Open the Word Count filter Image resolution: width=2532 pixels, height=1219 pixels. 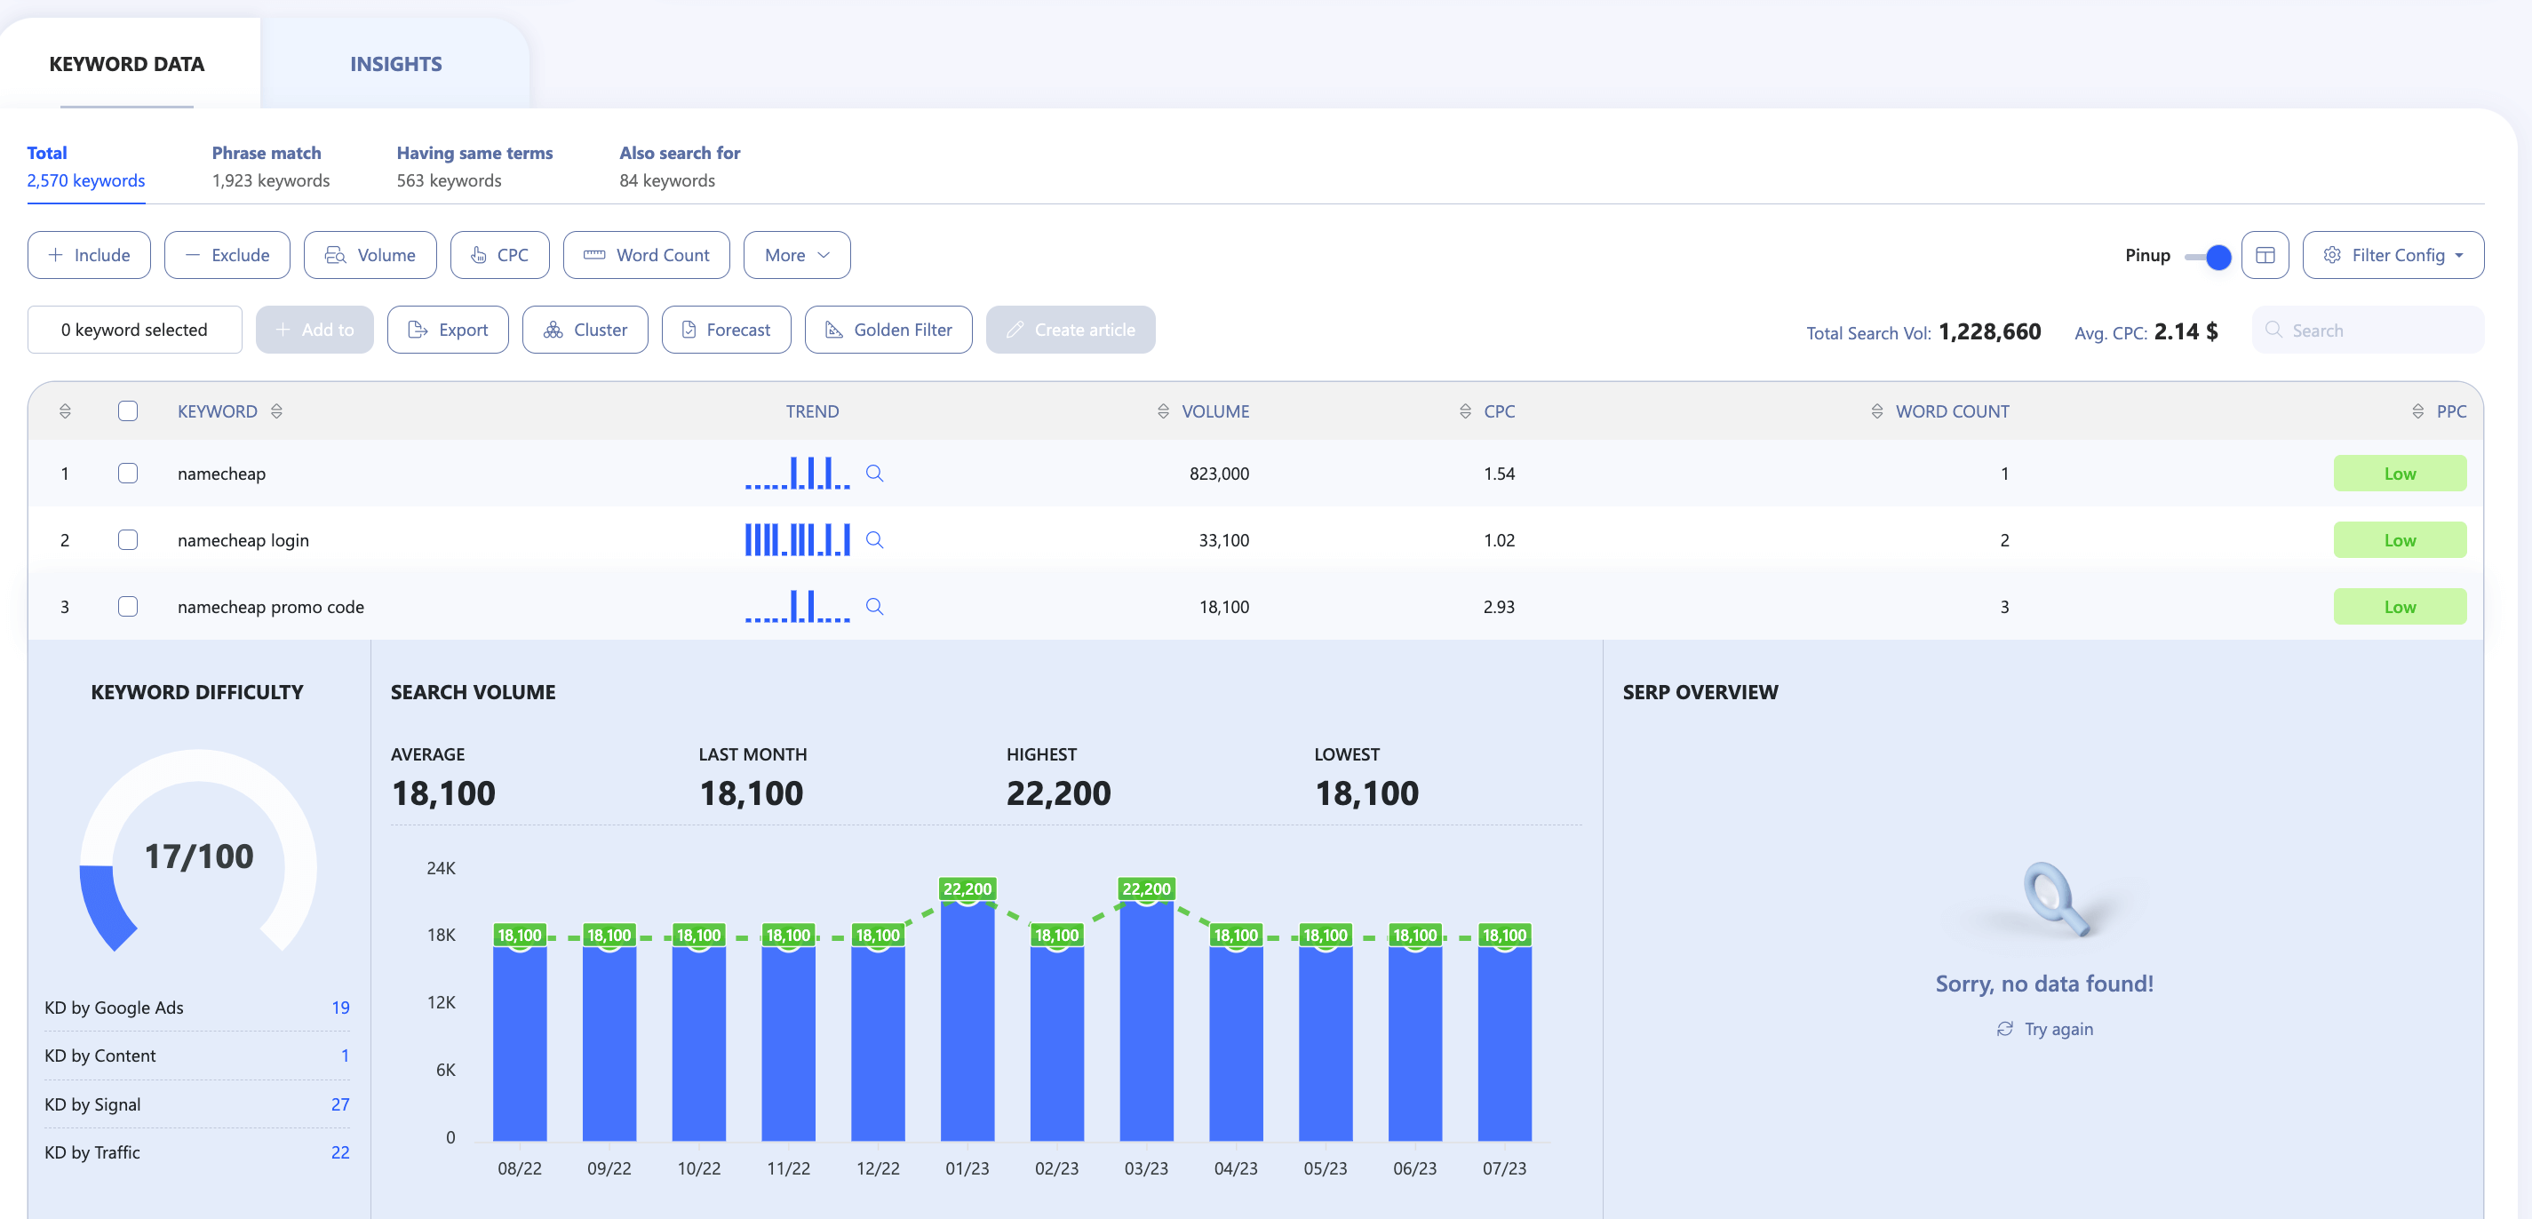tap(647, 255)
